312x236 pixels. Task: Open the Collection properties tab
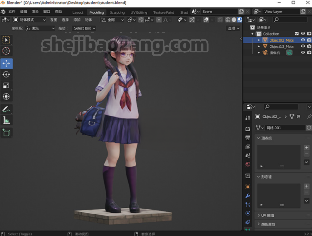248,176
